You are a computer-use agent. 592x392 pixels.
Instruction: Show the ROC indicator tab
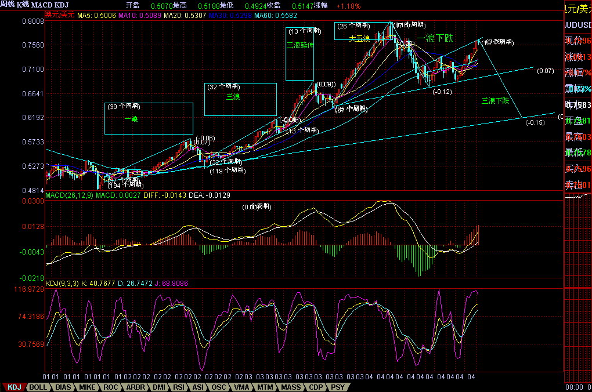click(x=111, y=387)
